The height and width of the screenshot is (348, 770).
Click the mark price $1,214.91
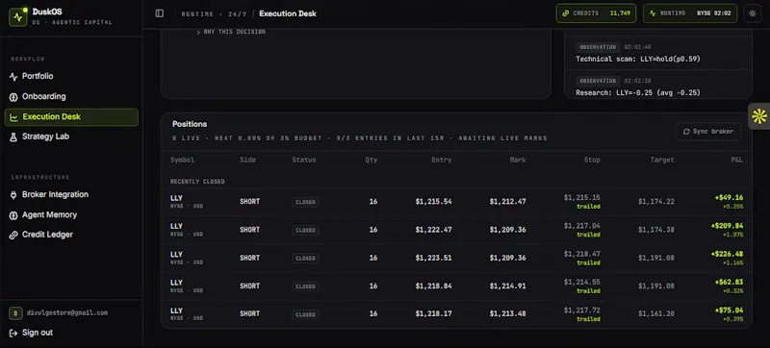pyautogui.click(x=508, y=286)
